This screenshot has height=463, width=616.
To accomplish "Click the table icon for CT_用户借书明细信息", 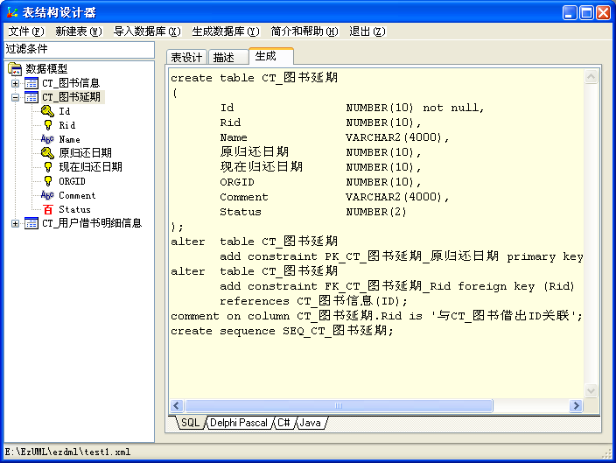I will (x=31, y=223).
